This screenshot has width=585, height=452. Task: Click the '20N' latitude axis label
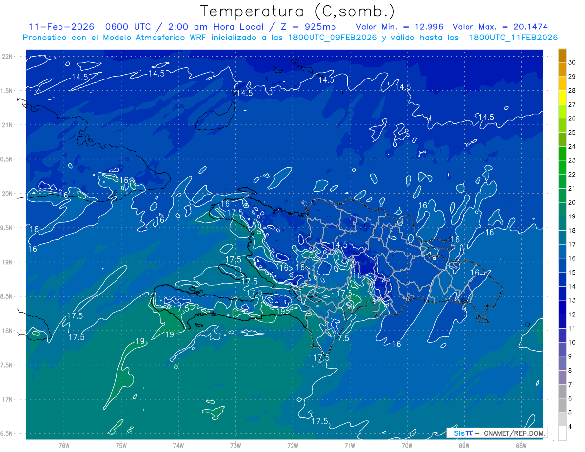click(8, 194)
